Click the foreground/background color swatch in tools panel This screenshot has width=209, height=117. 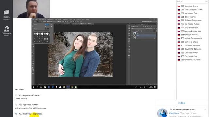coord(33,69)
